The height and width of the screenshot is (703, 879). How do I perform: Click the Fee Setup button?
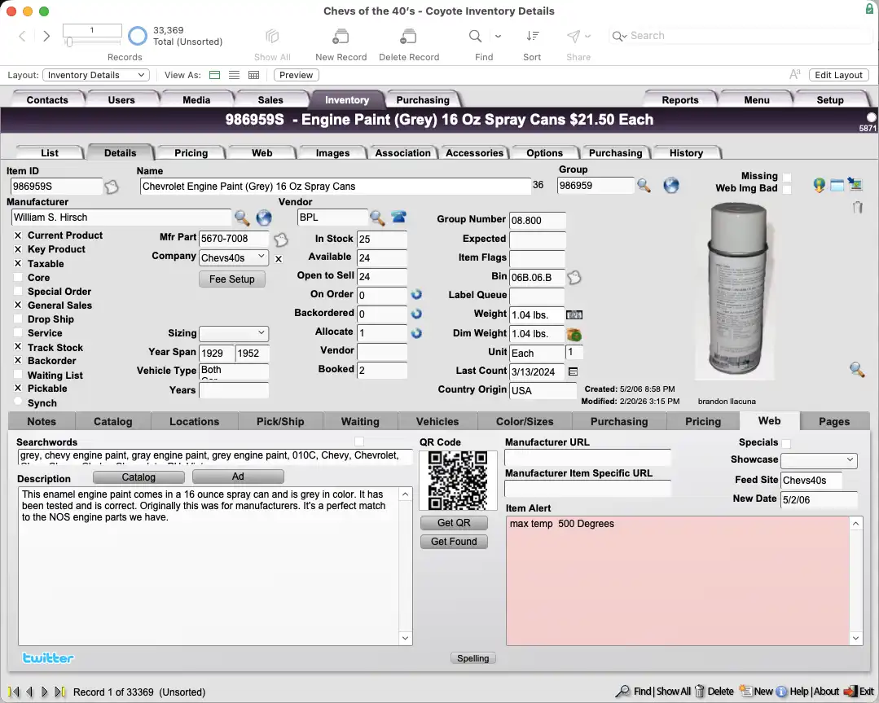coord(232,279)
